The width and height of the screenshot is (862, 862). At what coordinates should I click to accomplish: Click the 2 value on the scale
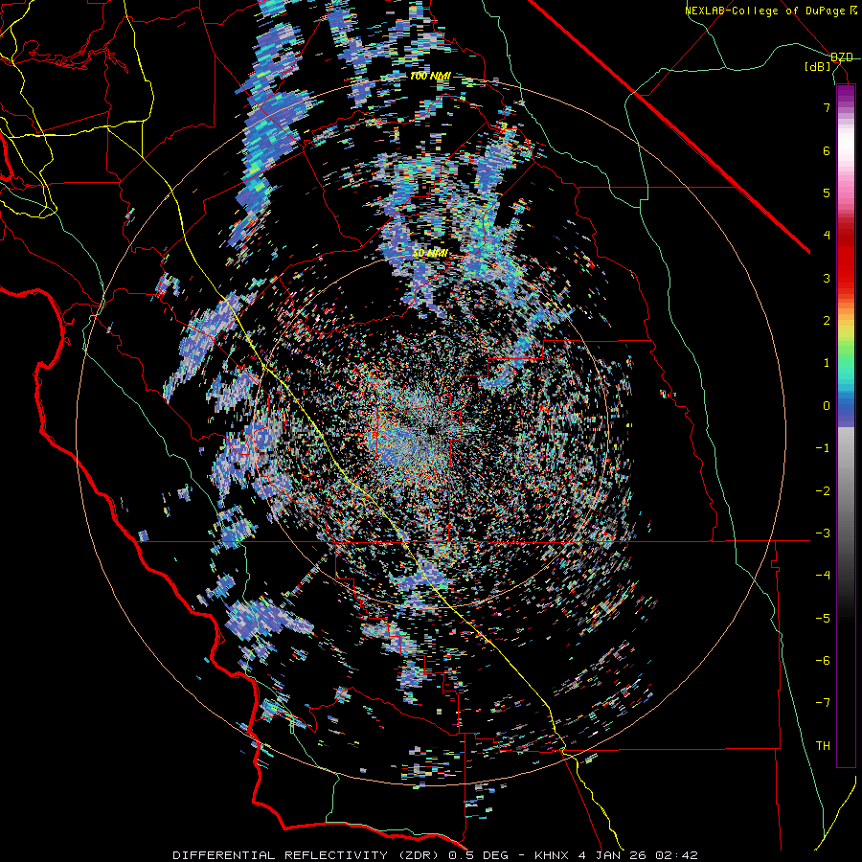[x=827, y=321]
